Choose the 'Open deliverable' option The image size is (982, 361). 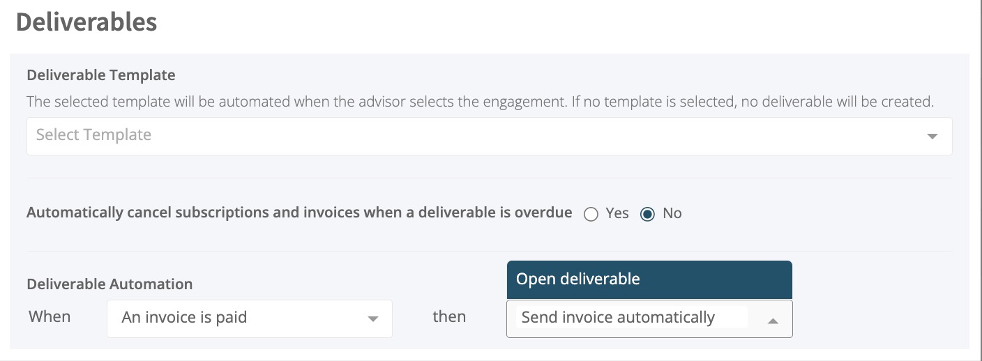click(x=649, y=279)
